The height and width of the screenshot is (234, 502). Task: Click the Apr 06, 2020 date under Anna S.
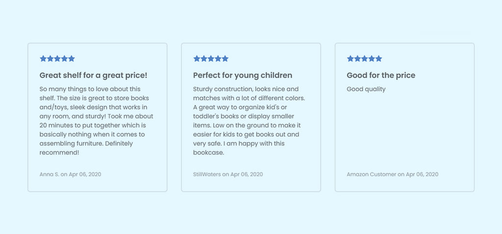[x=85, y=174]
